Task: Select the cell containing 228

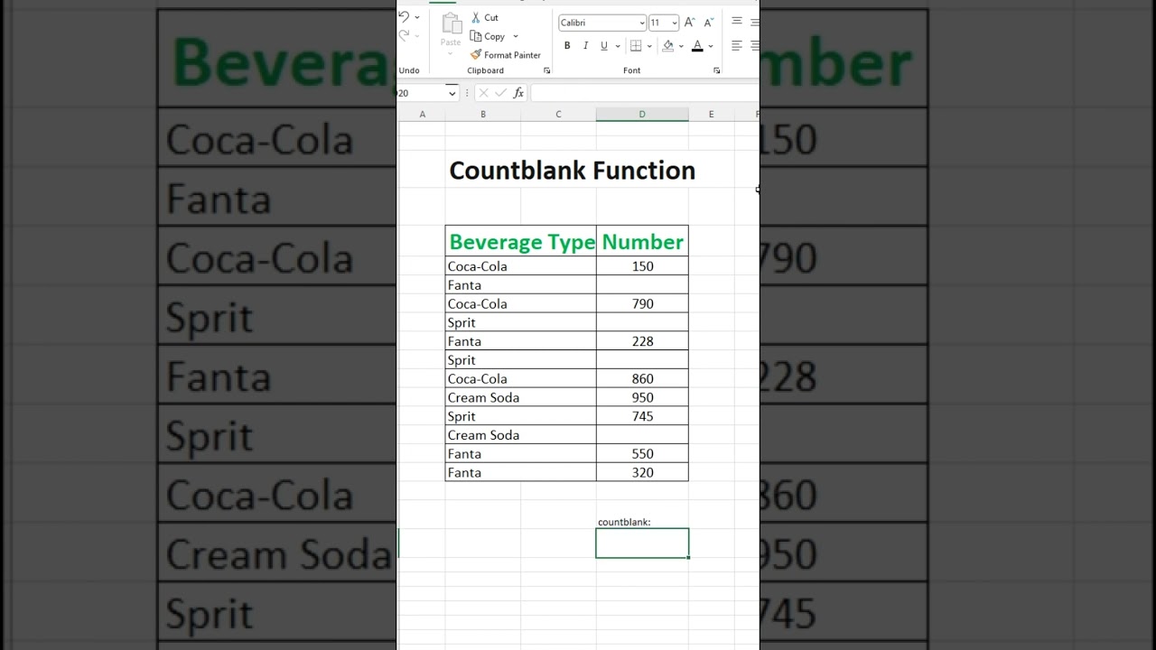Action: [x=642, y=341]
